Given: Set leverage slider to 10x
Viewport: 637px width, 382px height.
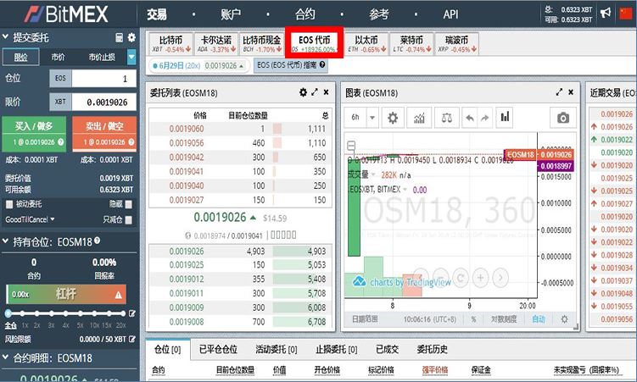Looking at the screenshot, I should (95, 313).
